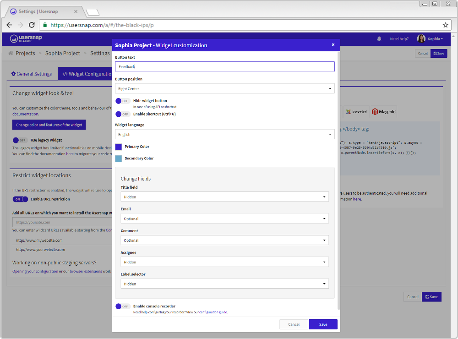Open the Label selector dropdown
Image resolution: width=458 pixels, height=339 pixels.
click(224, 284)
